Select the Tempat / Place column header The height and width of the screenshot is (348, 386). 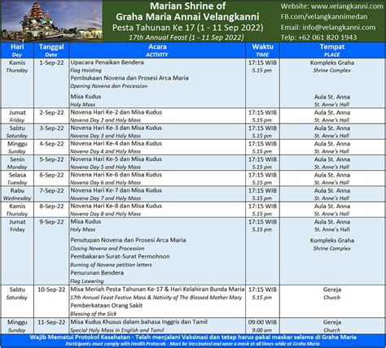[x=332, y=50]
